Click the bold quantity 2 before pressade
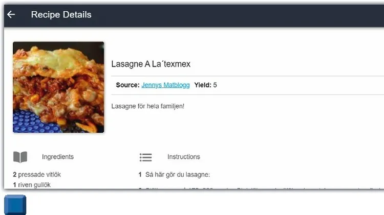 click(15, 175)
